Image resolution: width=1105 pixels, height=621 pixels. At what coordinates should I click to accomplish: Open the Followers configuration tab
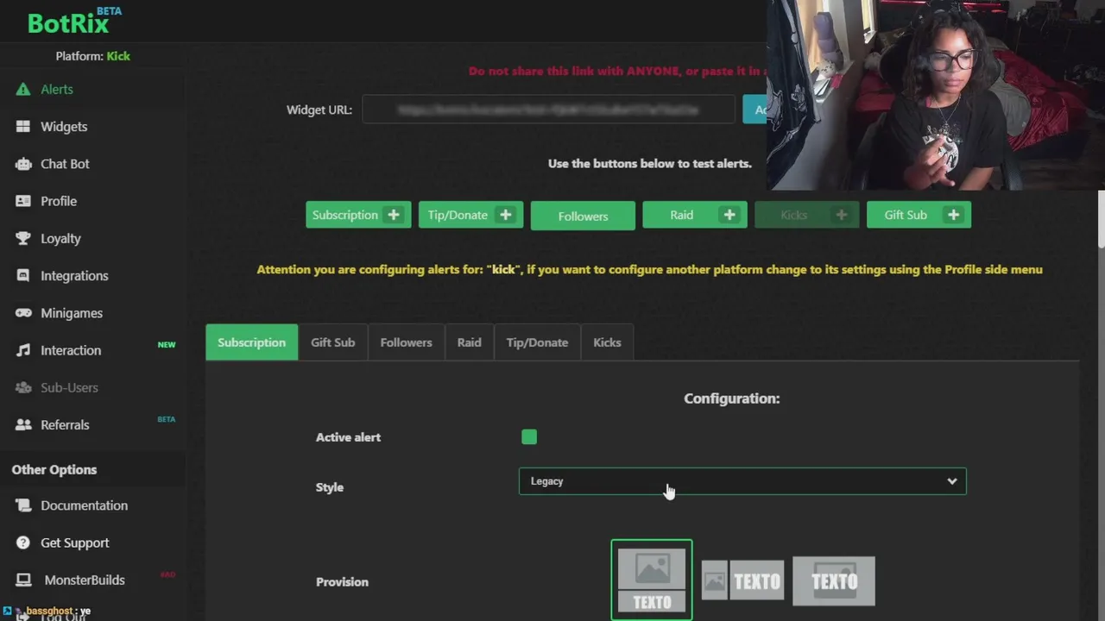(x=406, y=342)
